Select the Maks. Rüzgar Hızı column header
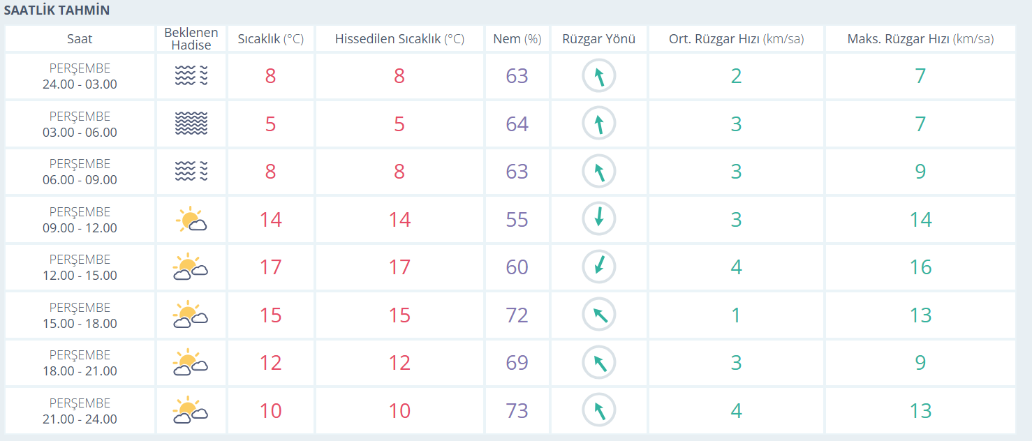Image resolution: width=1032 pixels, height=441 pixels. 920,39
